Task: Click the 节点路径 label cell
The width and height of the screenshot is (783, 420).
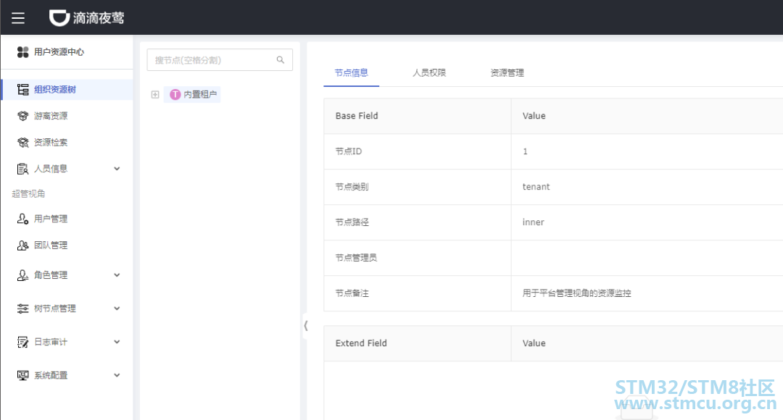Action: pyautogui.click(x=418, y=222)
